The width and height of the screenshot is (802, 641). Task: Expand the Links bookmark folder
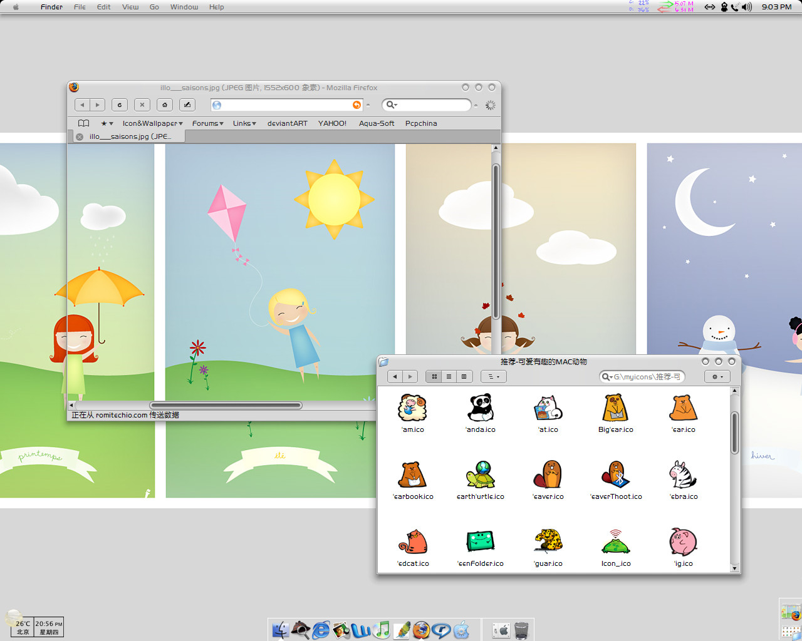coord(244,123)
